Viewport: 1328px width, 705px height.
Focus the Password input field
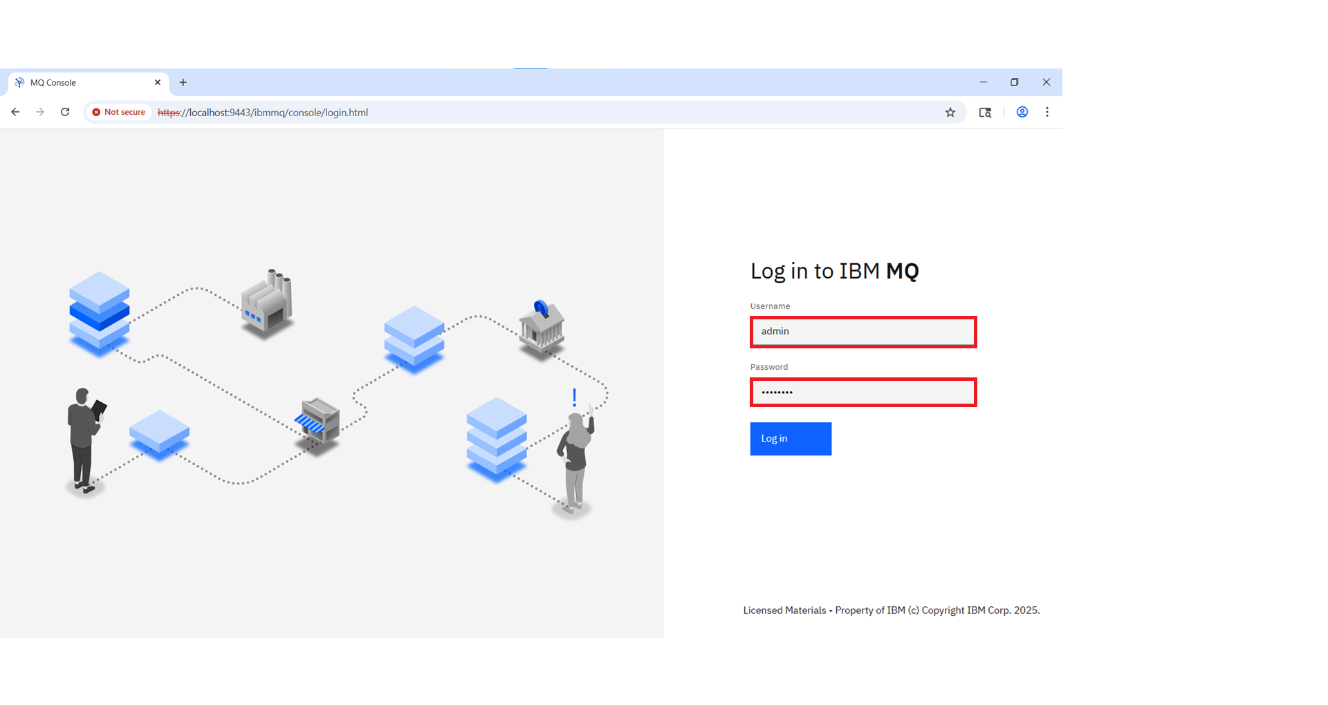(x=863, y=393)
